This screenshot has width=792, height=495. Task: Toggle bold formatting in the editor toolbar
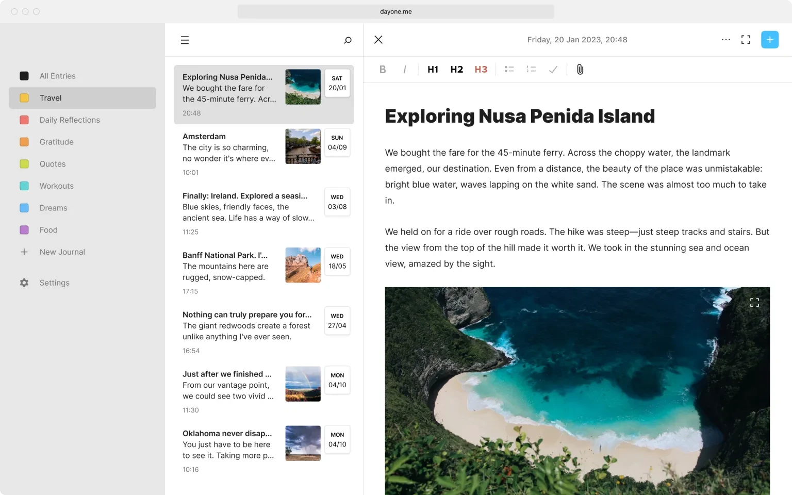click(383, 70)
